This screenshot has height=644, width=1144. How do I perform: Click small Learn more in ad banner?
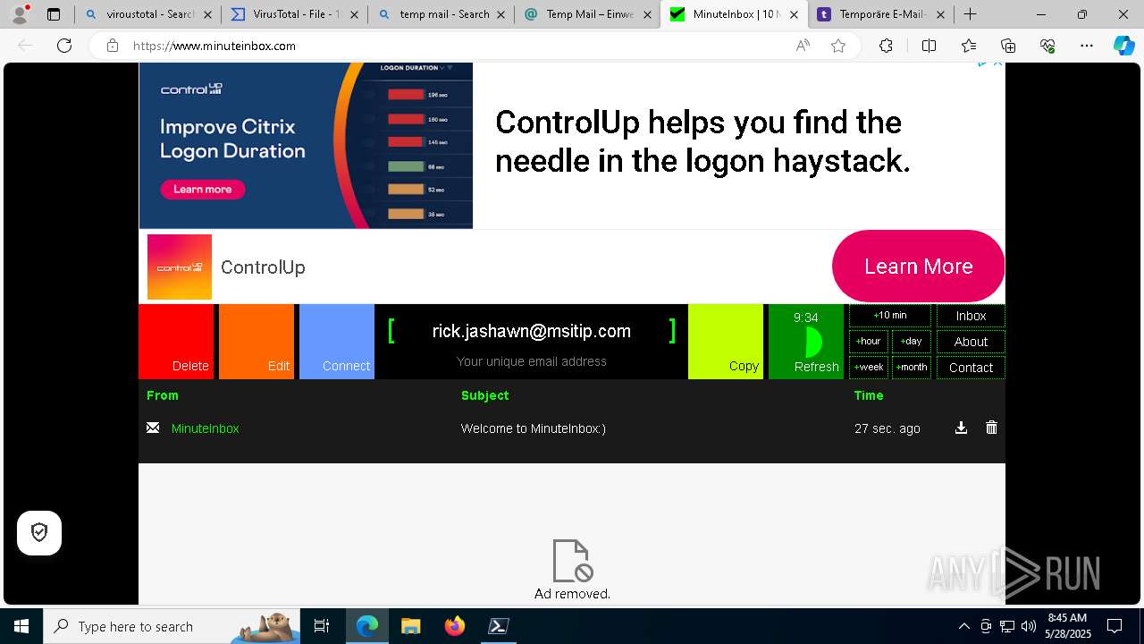pos(203,189)
